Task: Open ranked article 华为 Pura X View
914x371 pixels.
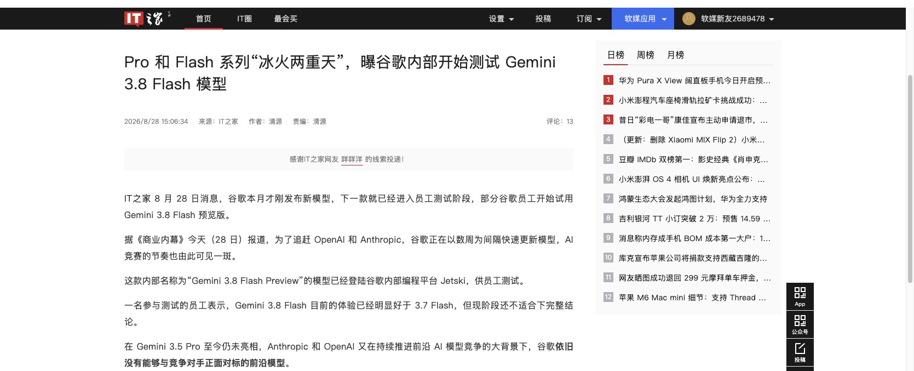Action: coord(694,81)
